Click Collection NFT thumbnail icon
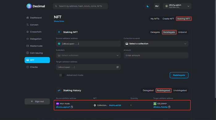Viewport: 216px width, 120px height. tap(95, 105)
